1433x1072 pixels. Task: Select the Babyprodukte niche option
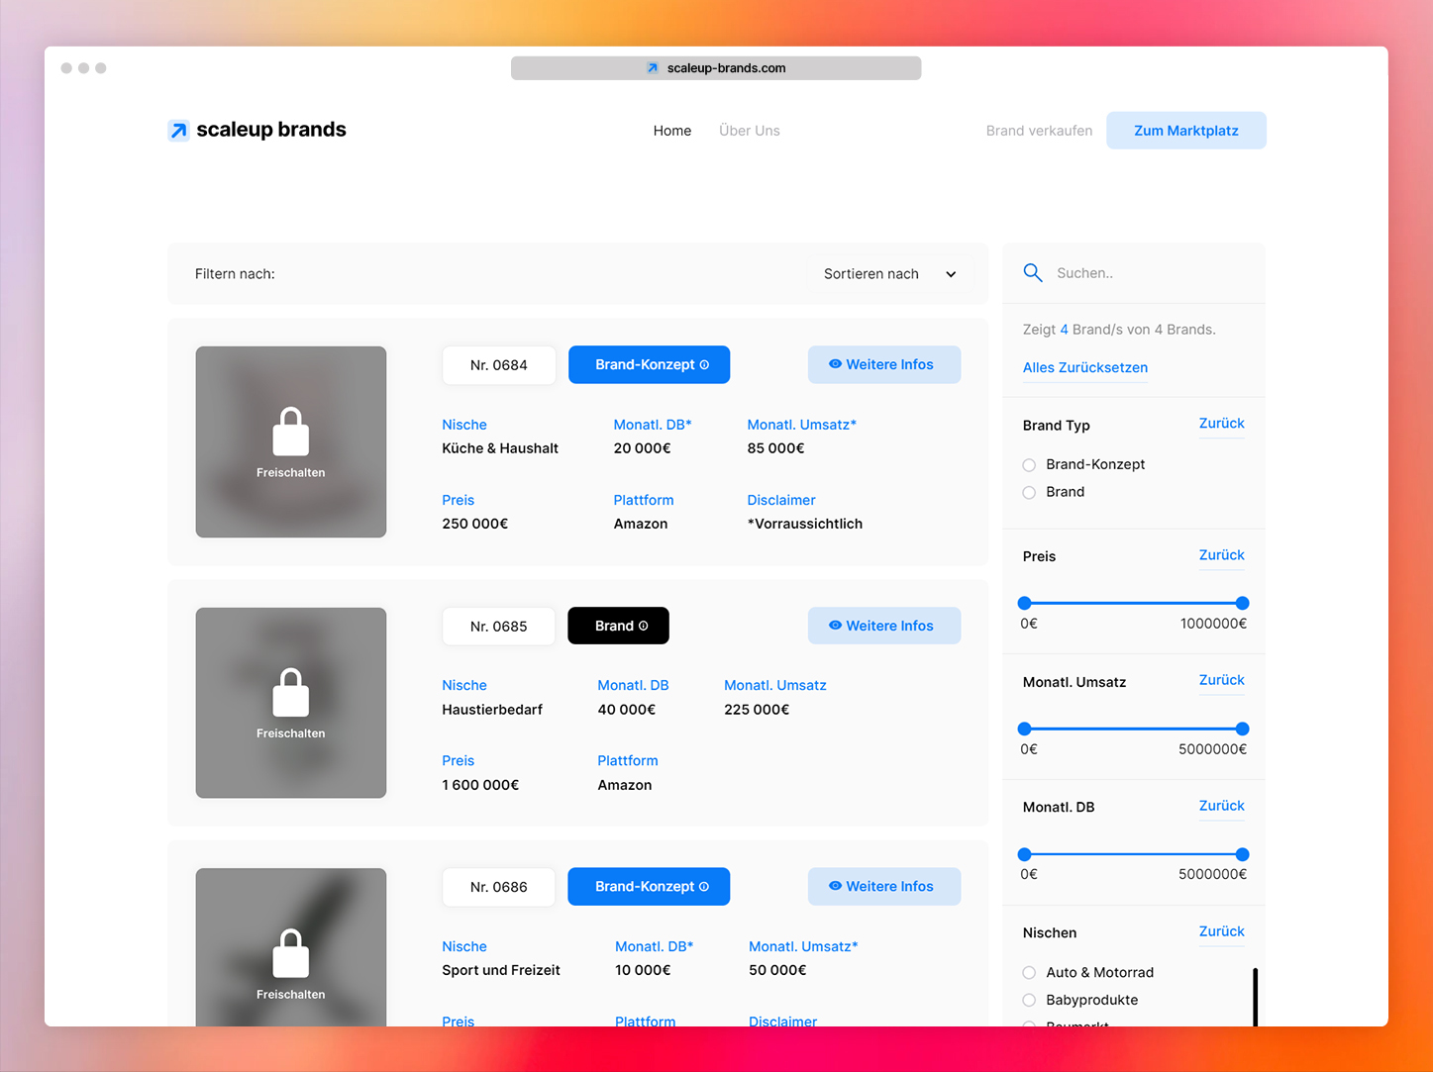coord(1029,1001)
